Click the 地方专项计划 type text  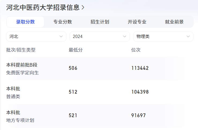[20, 120]
